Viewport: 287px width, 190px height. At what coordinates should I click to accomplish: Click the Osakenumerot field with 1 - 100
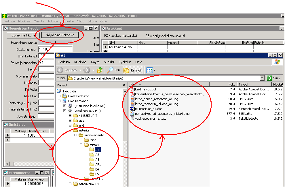pos(55,49)
